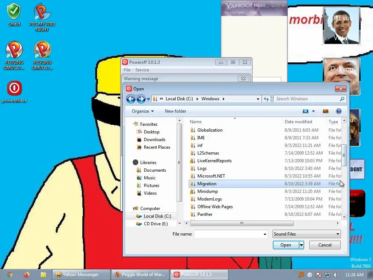Click into the File name field
This screenshot has height=280, width=373.
[x=229, y=234]
